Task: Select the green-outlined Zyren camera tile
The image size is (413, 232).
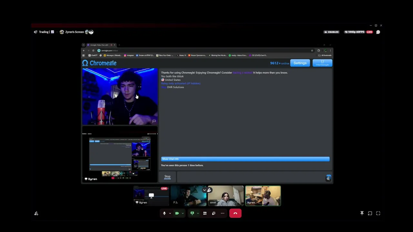Action: pos(263,196)
